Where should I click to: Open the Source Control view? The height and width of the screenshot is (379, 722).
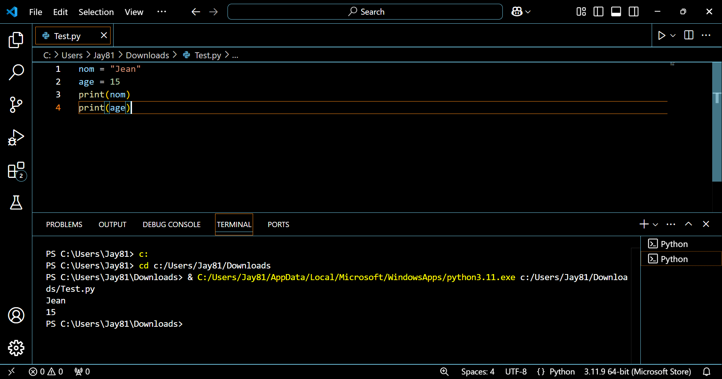point(16,105)
